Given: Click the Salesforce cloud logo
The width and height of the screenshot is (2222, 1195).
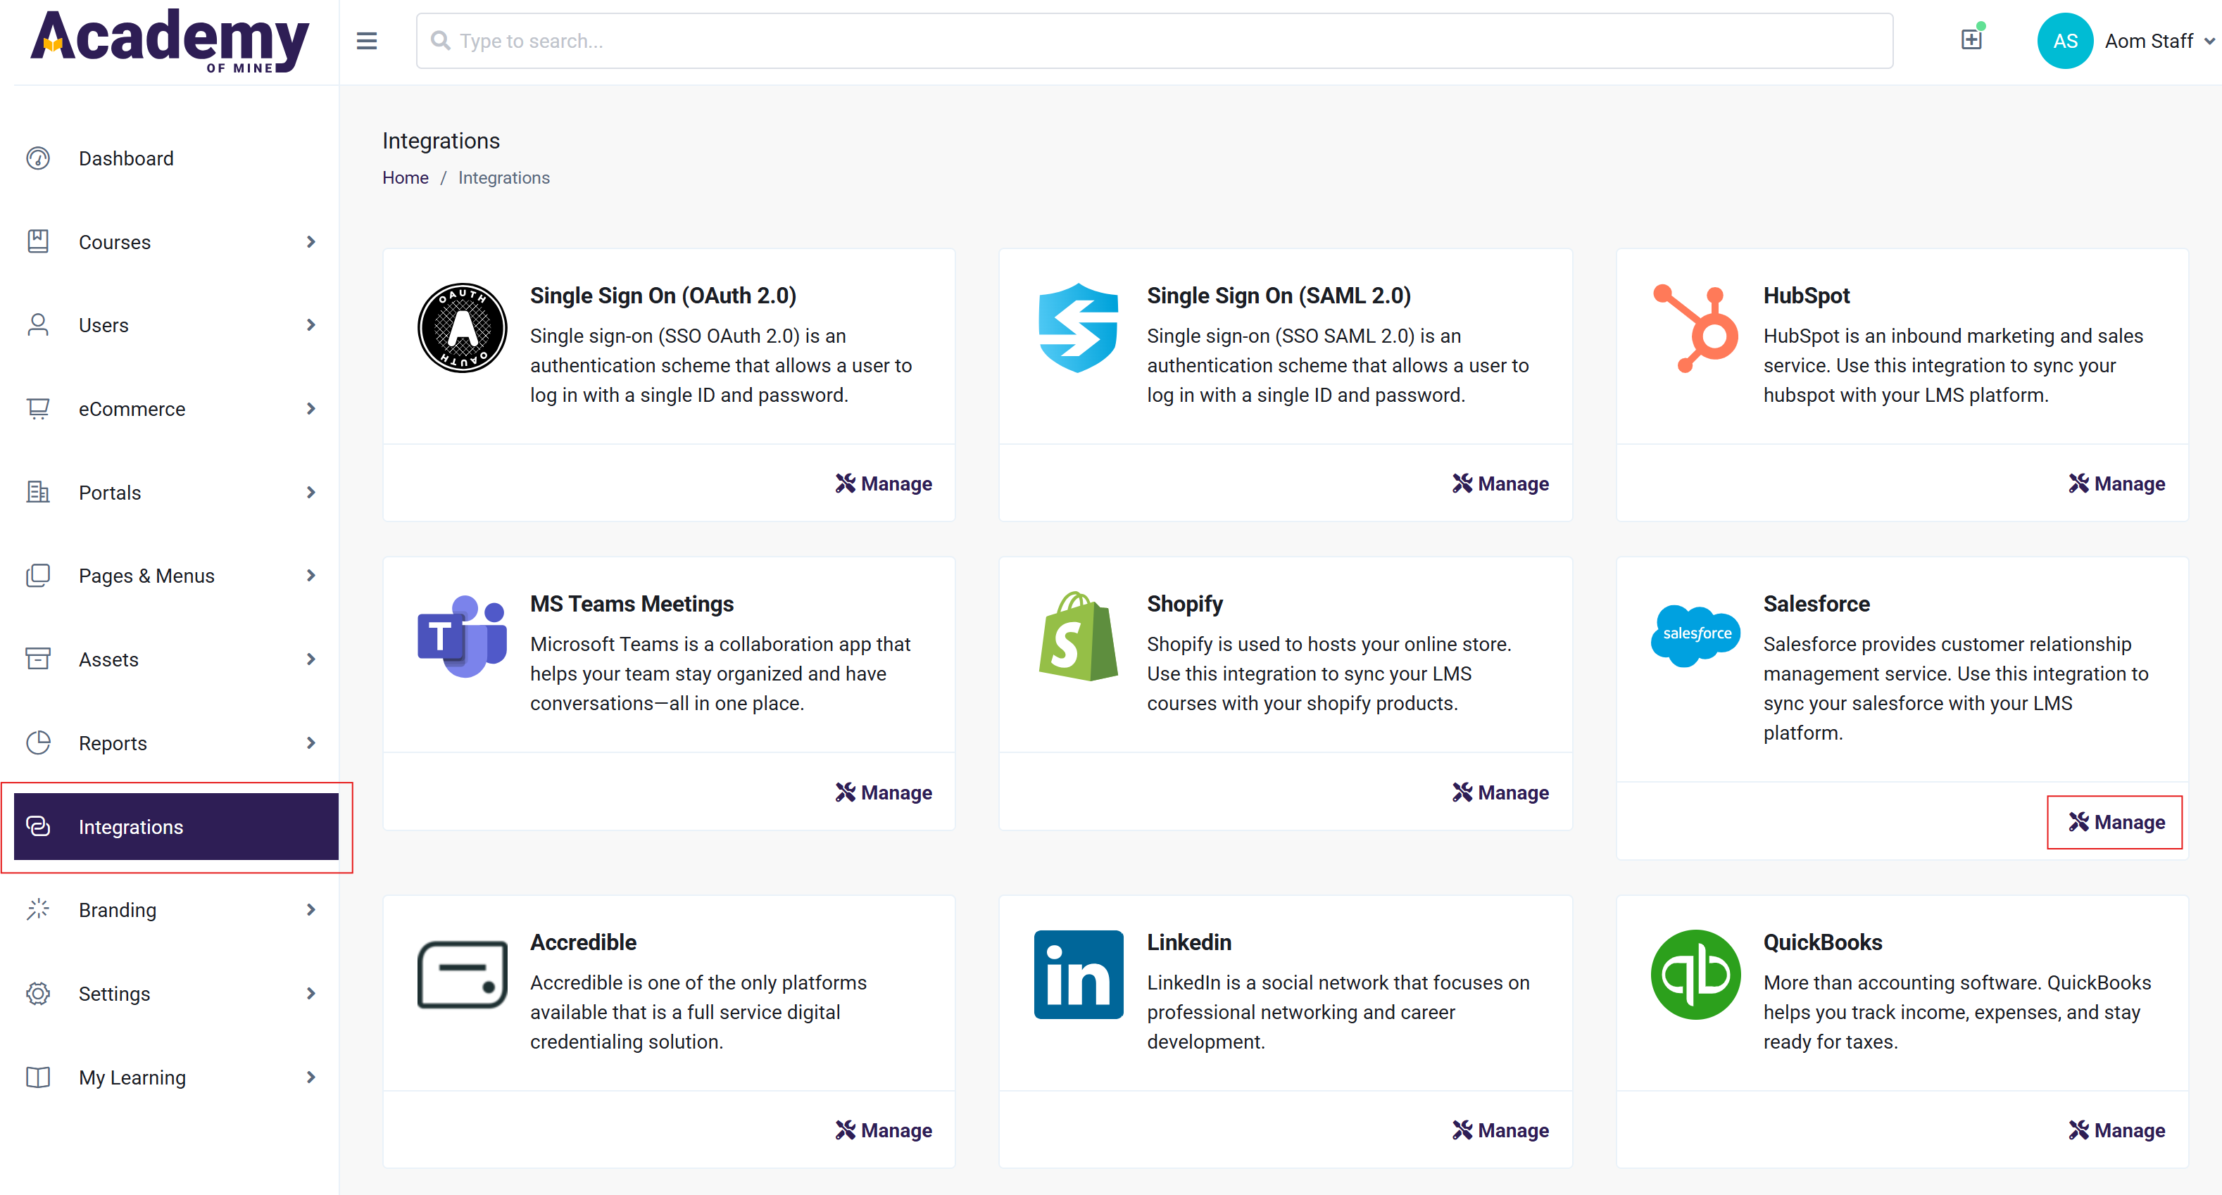Looking at the screenshot, I should point(1696,635).
